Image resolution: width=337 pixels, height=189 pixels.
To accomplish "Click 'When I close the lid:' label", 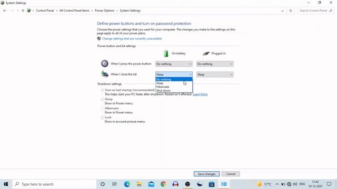I will 124,74.
